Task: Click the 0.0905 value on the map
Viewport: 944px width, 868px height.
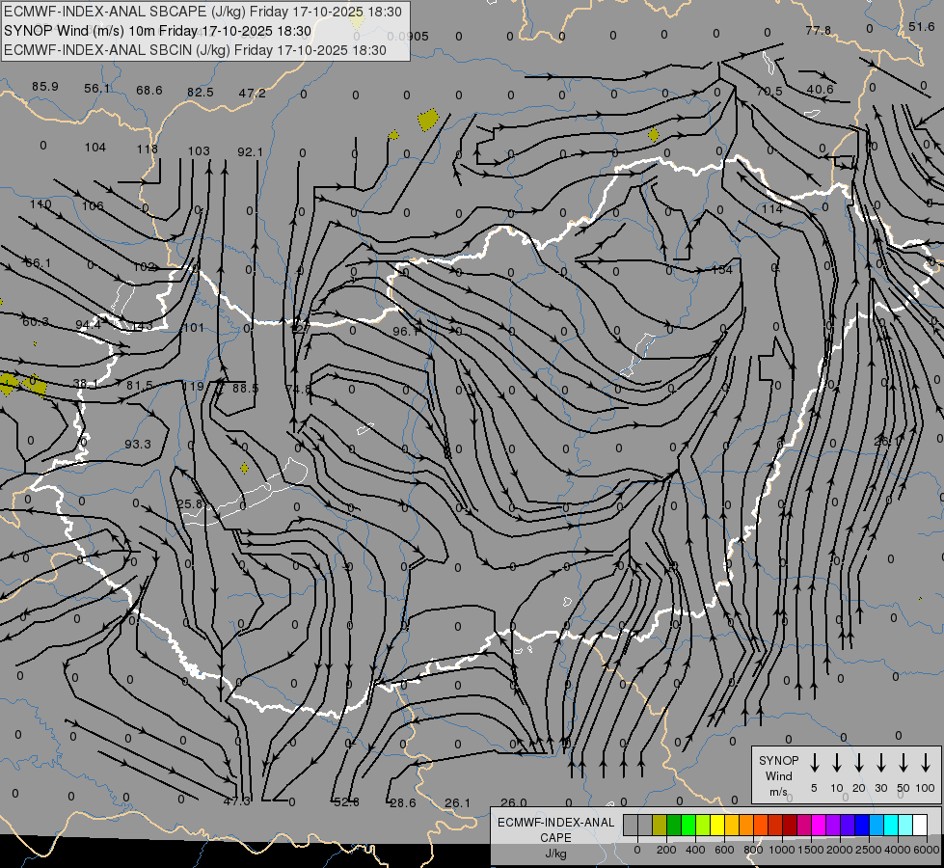Action: tap(408, 36)
